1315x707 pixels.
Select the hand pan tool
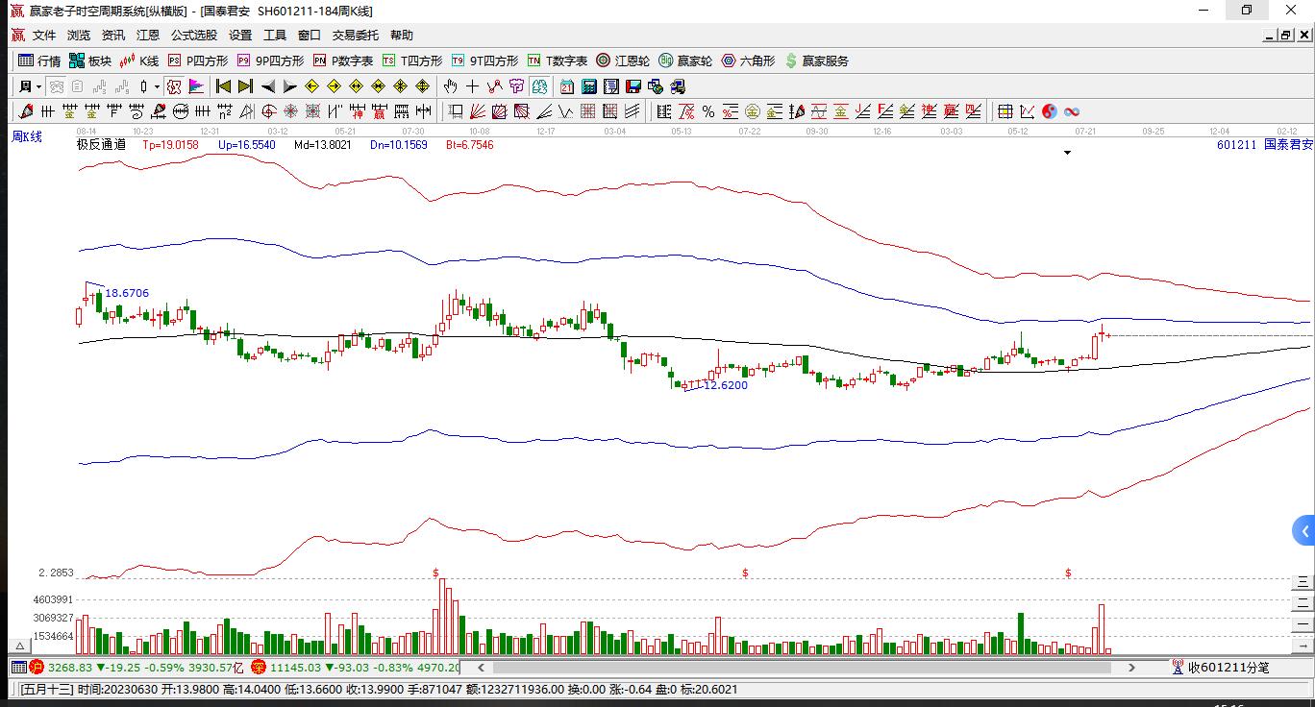[450, 86]
